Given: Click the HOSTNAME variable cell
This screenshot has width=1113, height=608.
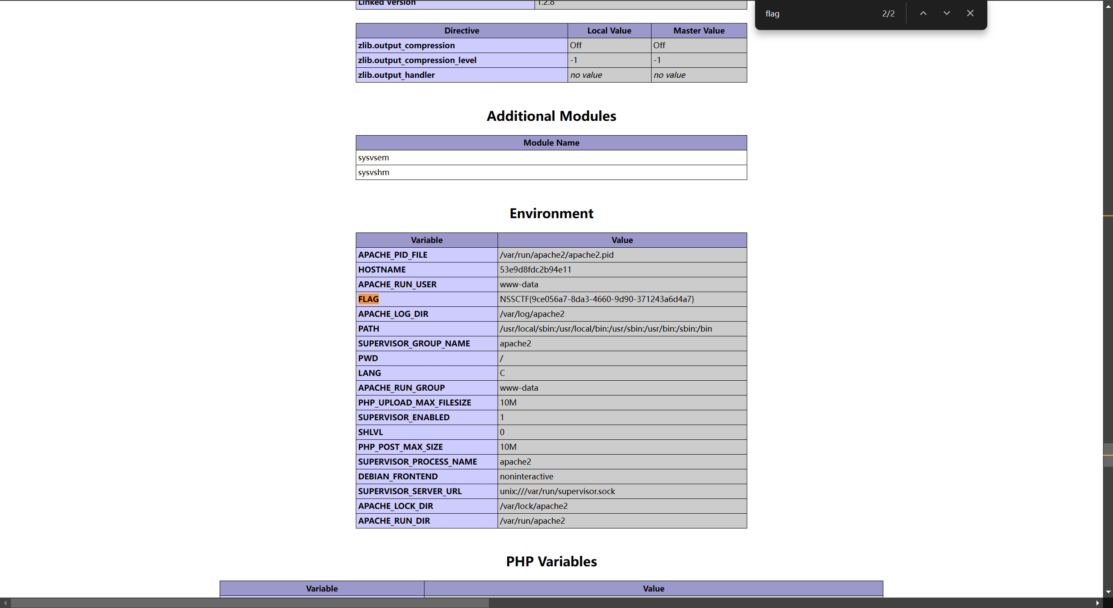Looking at the screenshot, I should click(x=427, y=269).
